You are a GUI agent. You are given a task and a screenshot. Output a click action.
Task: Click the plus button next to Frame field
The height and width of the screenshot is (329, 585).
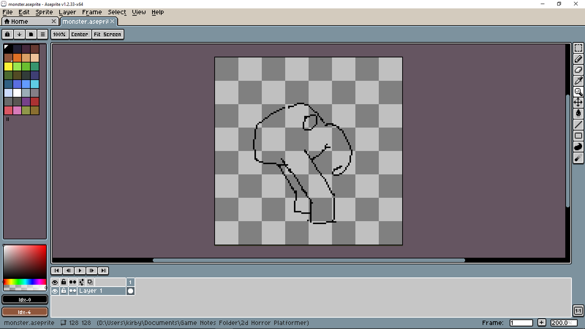(542, 323)
